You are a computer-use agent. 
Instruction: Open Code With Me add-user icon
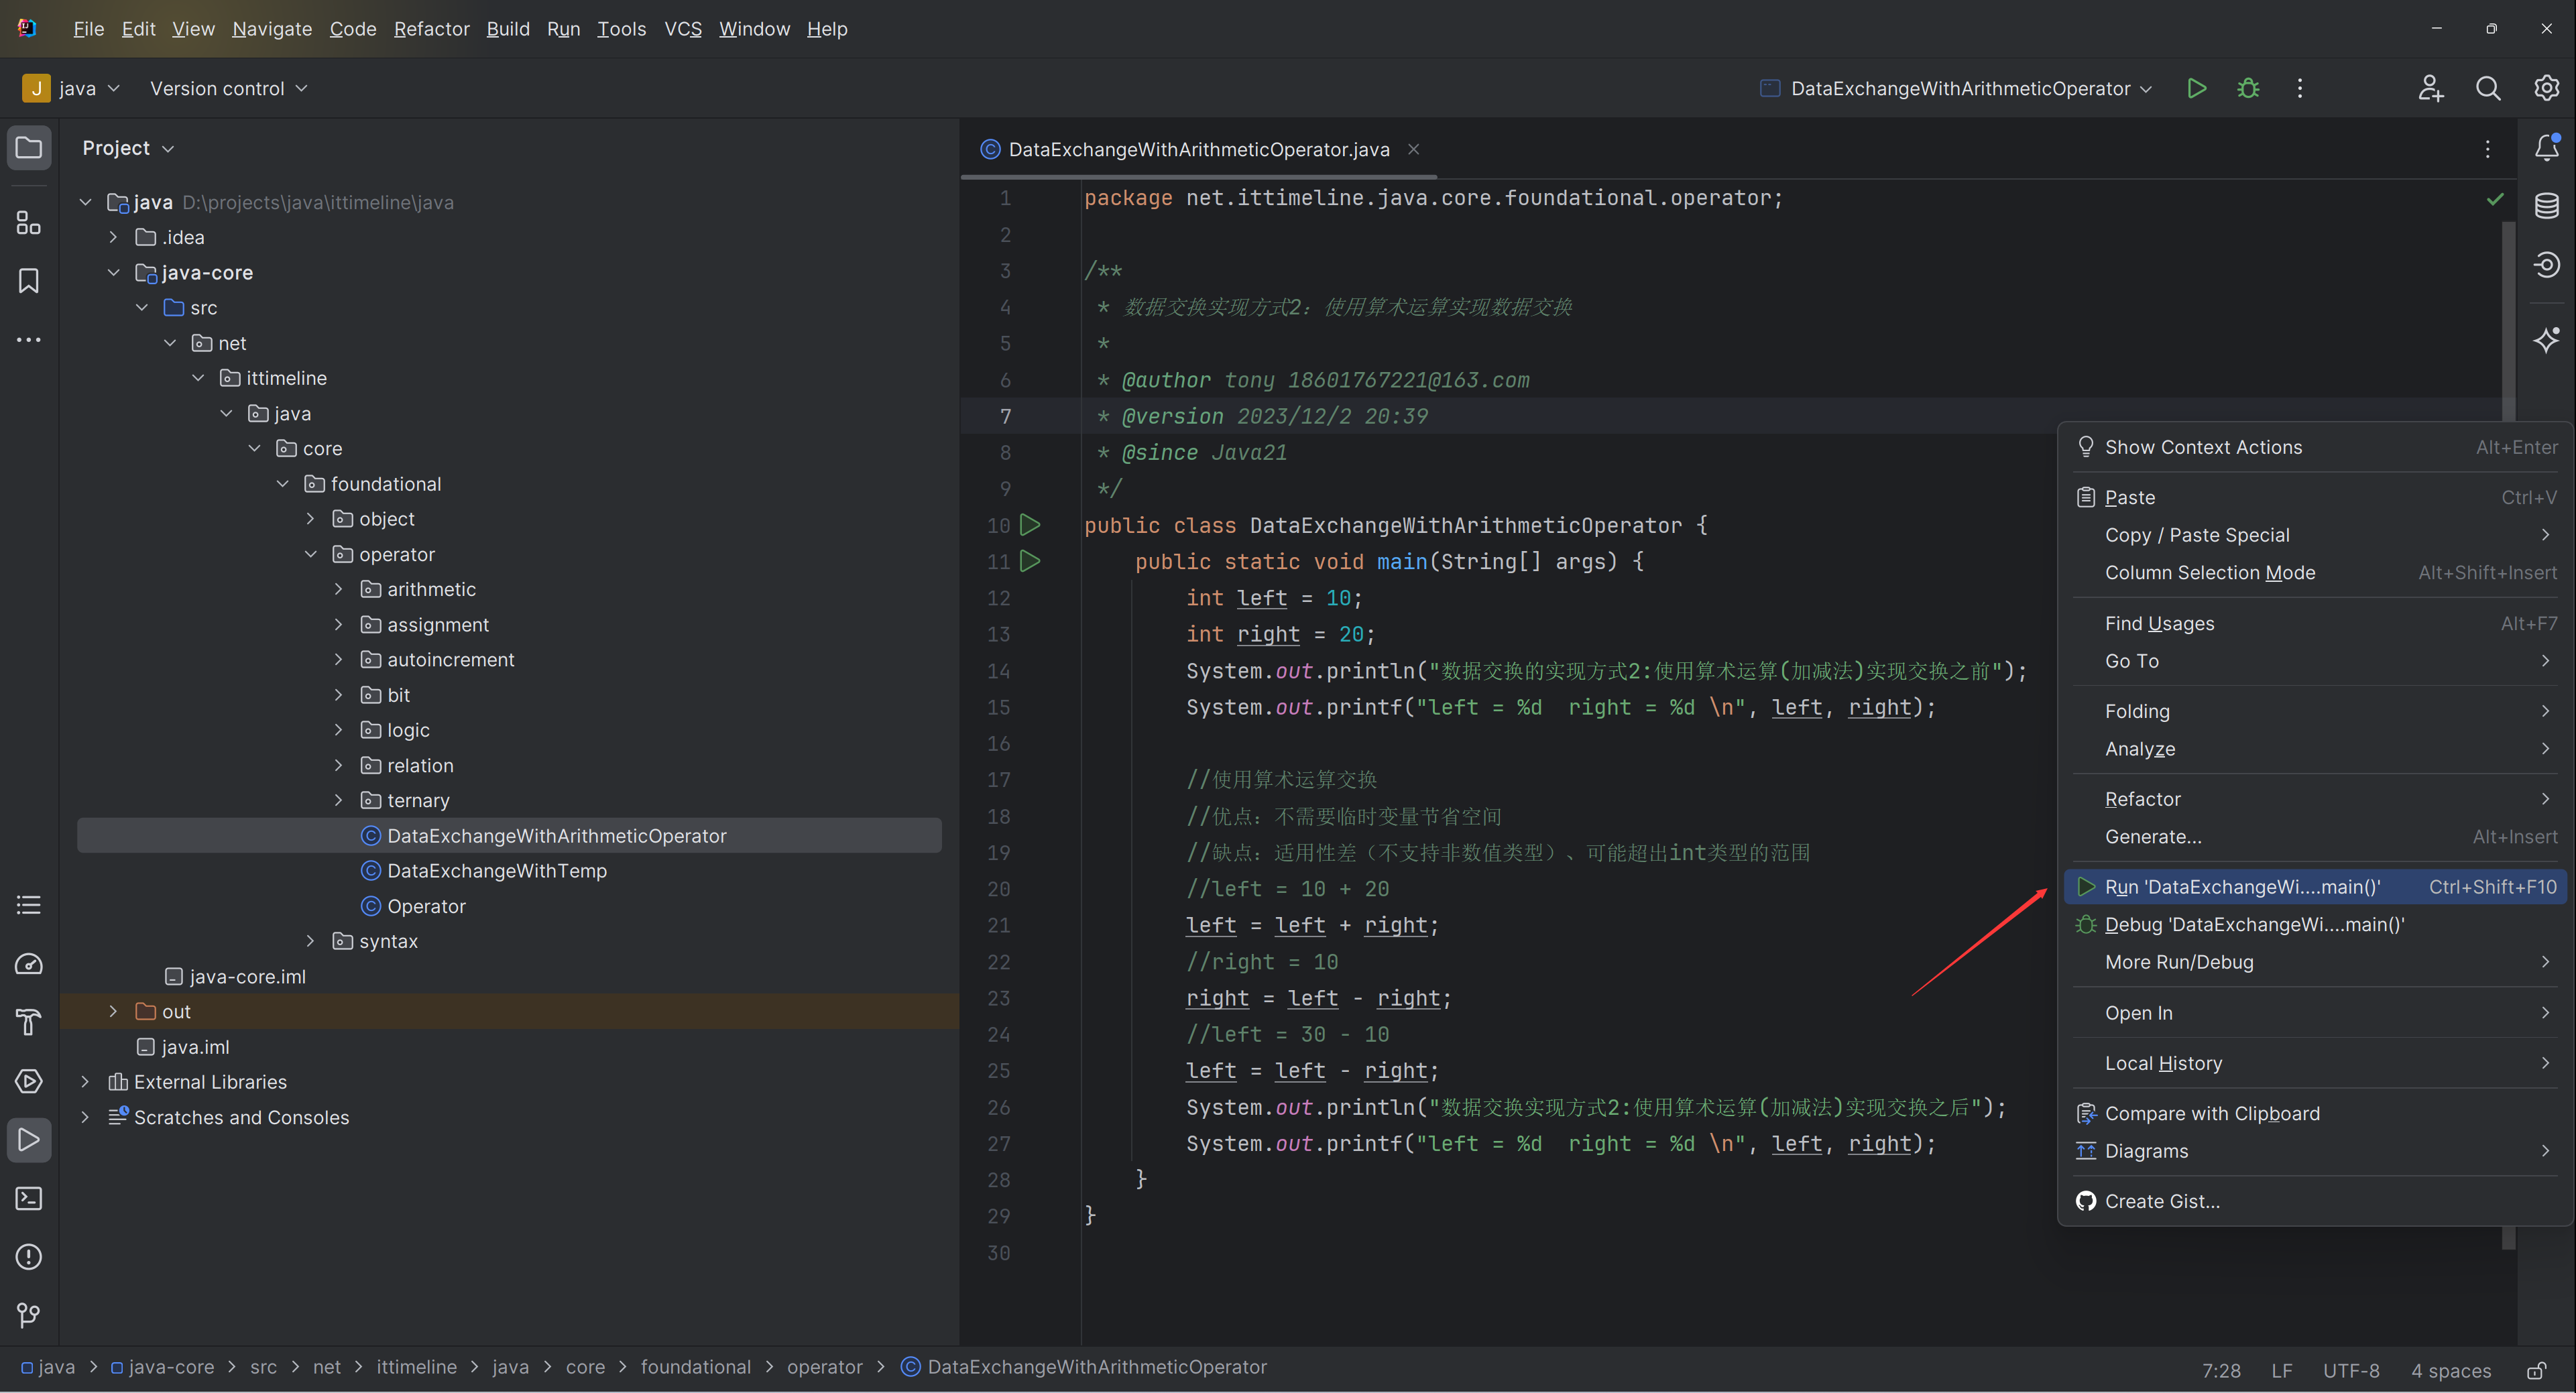(x=2431, y=88)
